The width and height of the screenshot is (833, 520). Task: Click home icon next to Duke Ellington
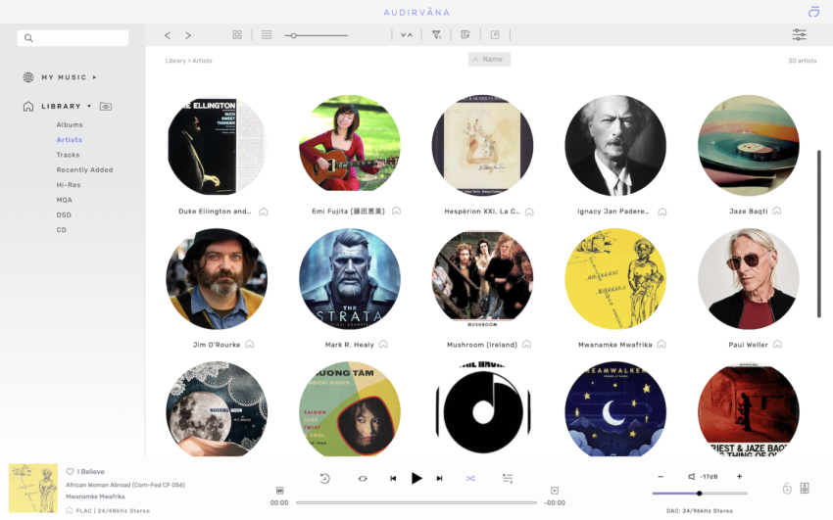[264, 212]
